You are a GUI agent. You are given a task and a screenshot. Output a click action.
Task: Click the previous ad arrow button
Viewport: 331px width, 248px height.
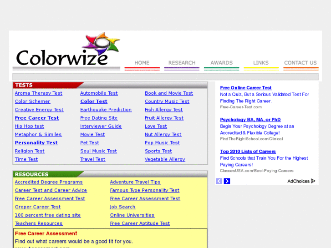coord(219,181)
